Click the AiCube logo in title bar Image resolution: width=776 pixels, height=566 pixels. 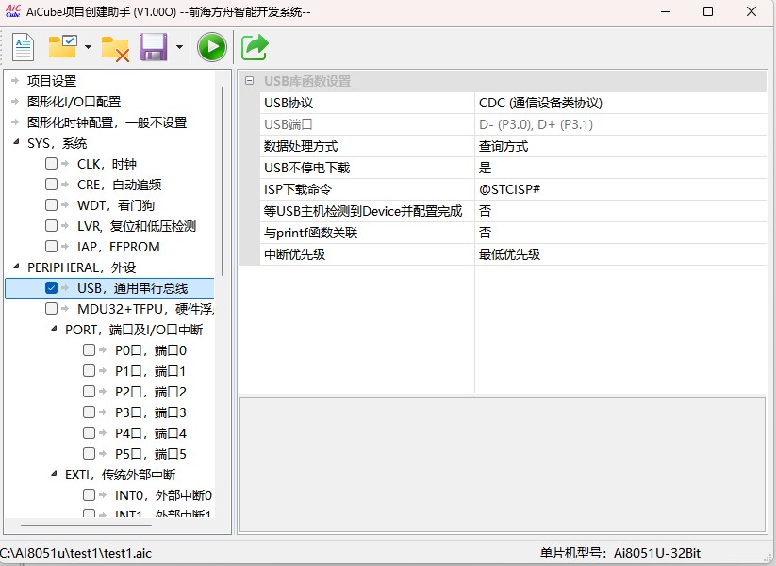tap(12, 11)
